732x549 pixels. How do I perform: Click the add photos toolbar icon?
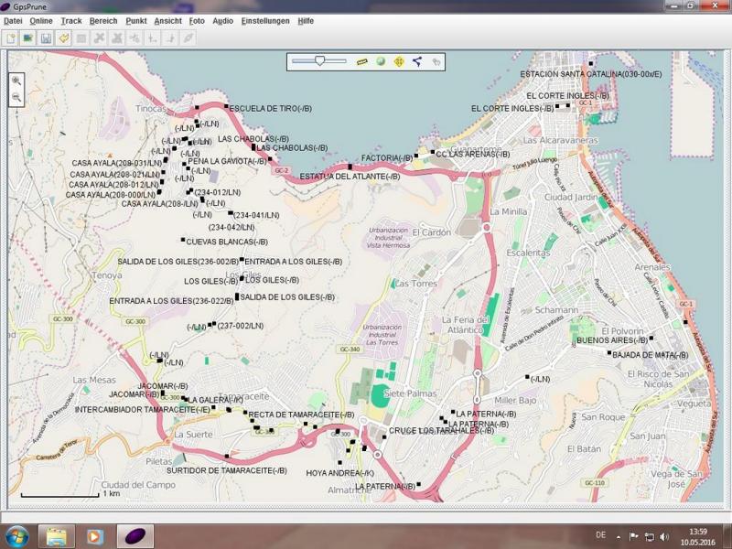28,38
